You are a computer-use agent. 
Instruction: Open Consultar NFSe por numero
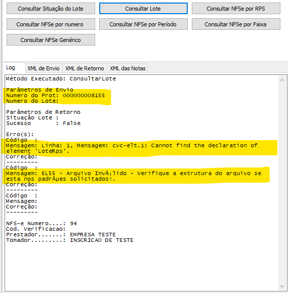click(51, 24)
